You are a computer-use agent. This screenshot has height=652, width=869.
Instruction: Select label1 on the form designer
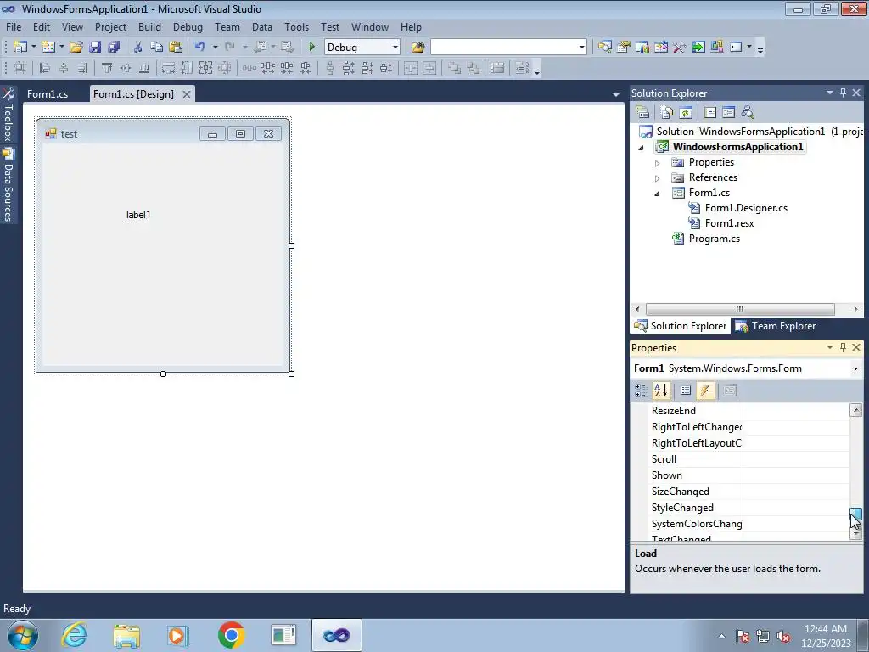[x=138, y=215]
